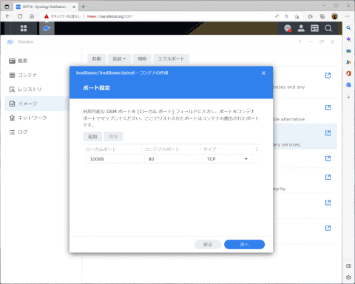This screenshot has width=355, height=284.
Task: Open a new browser tab
Action: point(83,7)
